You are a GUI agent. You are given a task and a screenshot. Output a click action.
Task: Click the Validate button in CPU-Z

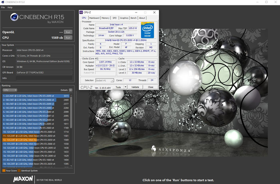[x=135, y=87]
